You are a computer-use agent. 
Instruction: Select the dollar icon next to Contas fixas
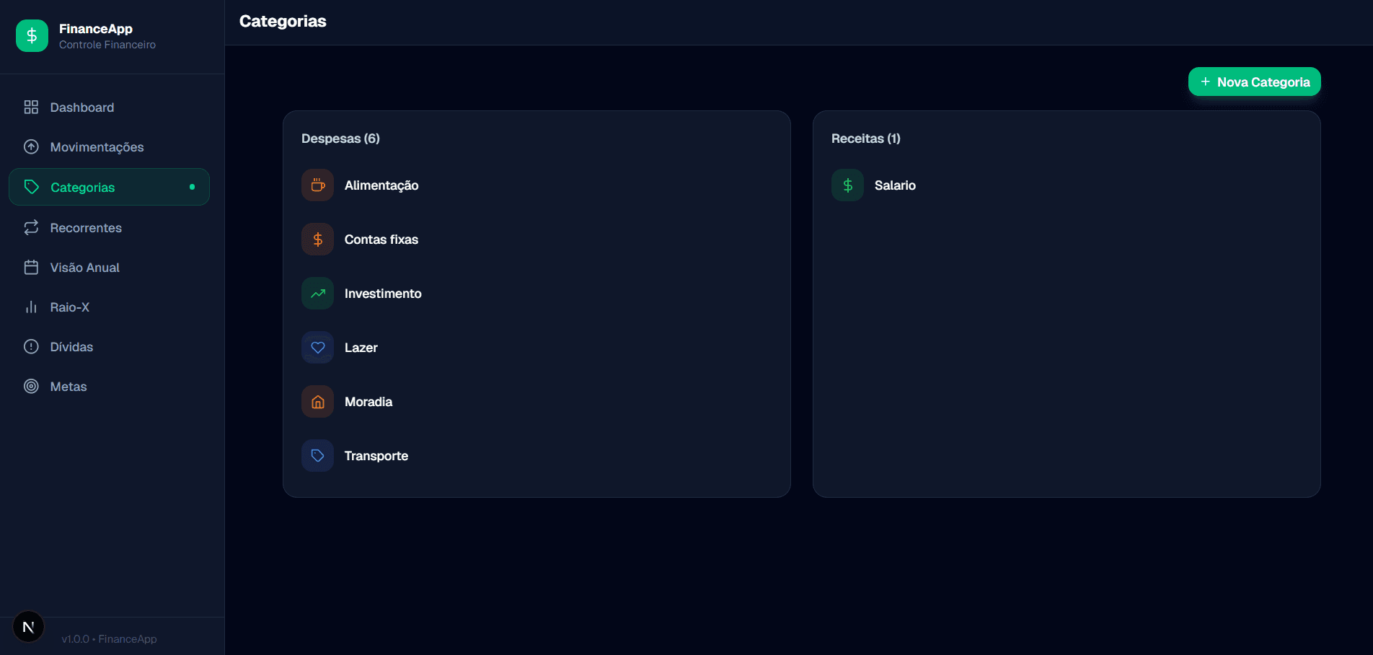[317, 239]
